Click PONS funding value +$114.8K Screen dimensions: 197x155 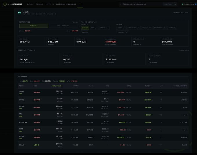[x=147, y=100]
